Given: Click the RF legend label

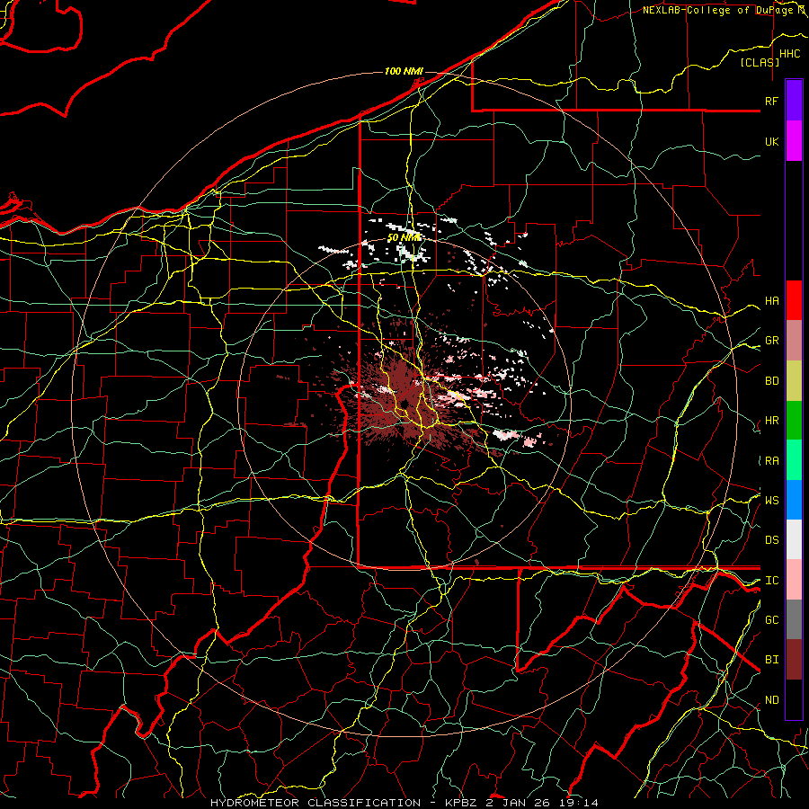Looking at the screenshot, I should pos(771,101).
